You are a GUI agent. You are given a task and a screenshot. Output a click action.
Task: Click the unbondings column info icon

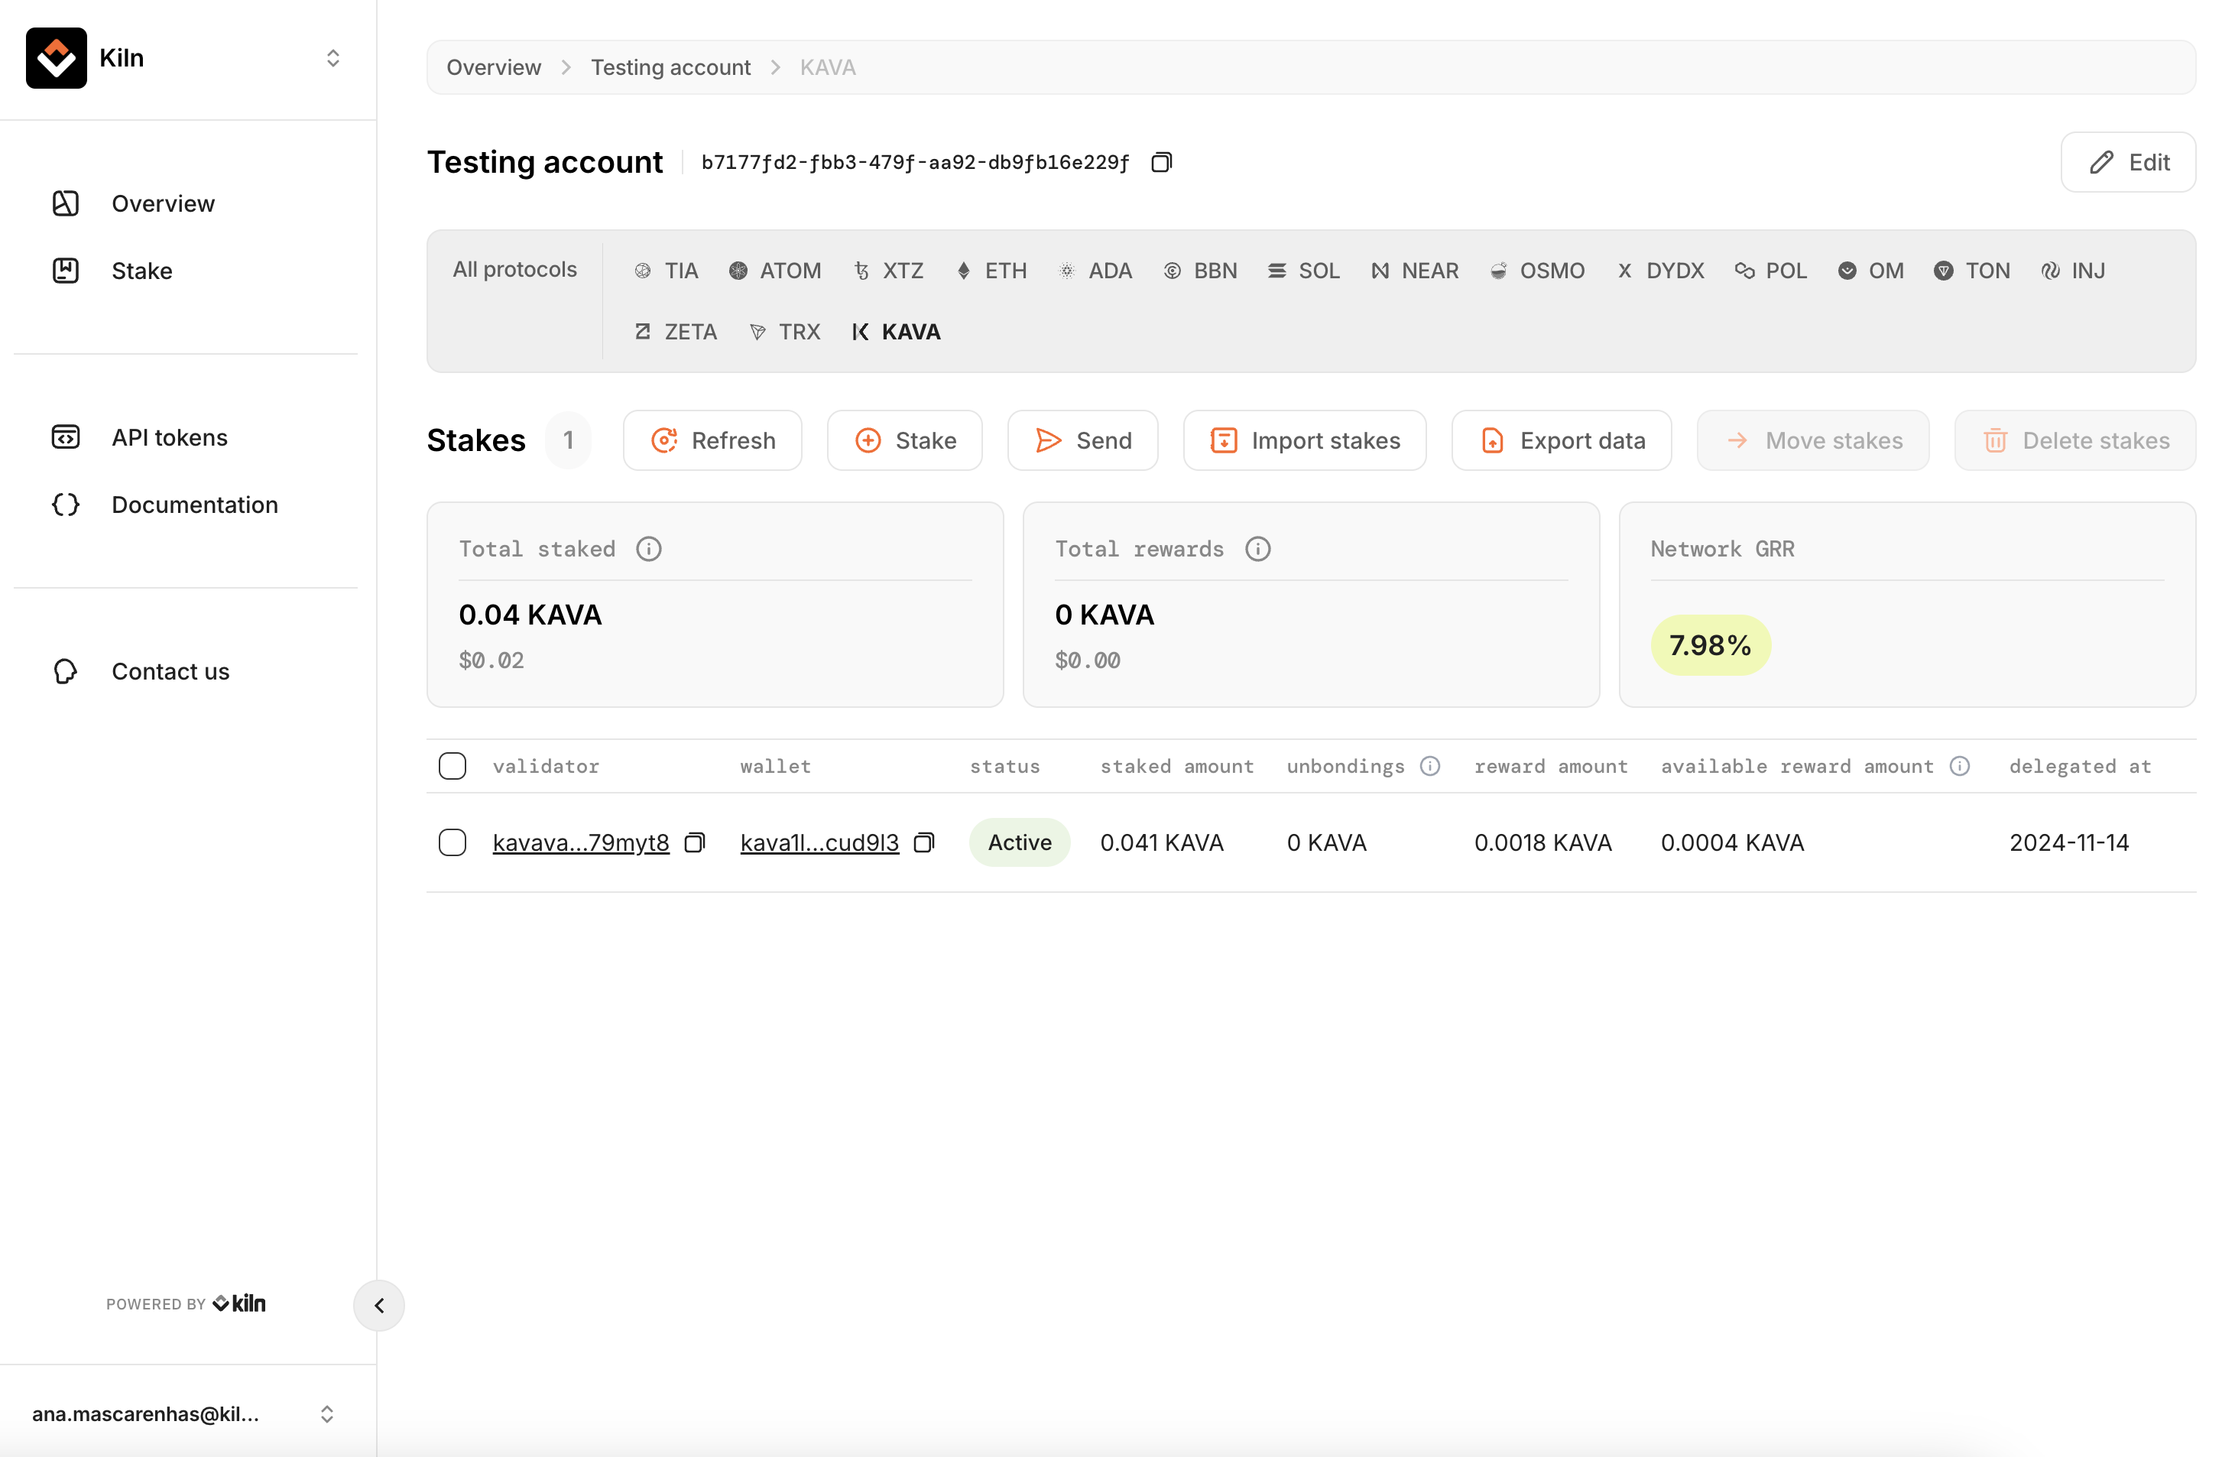(x=1429, y=766)
